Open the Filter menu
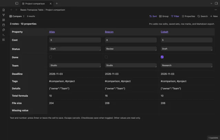Viewport: 220px width, 140px height. click(175, 16)
